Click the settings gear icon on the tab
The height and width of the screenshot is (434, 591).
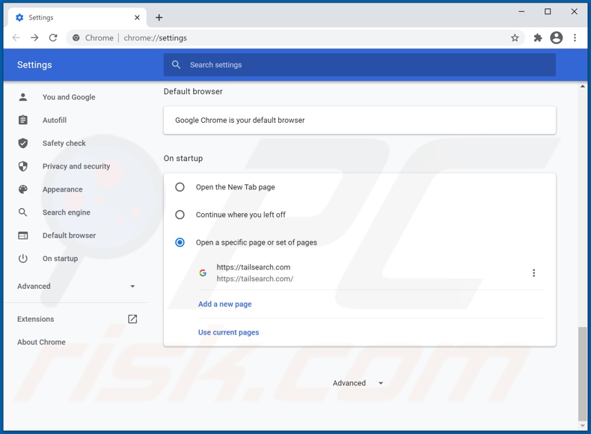(19, 17)
